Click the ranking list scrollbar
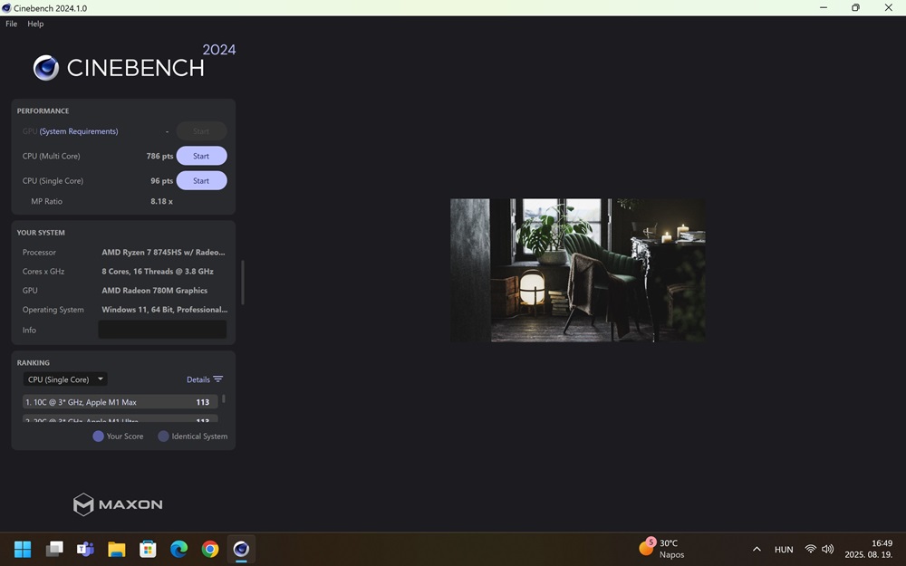This screenshot has width=906, height=566. 224,399
